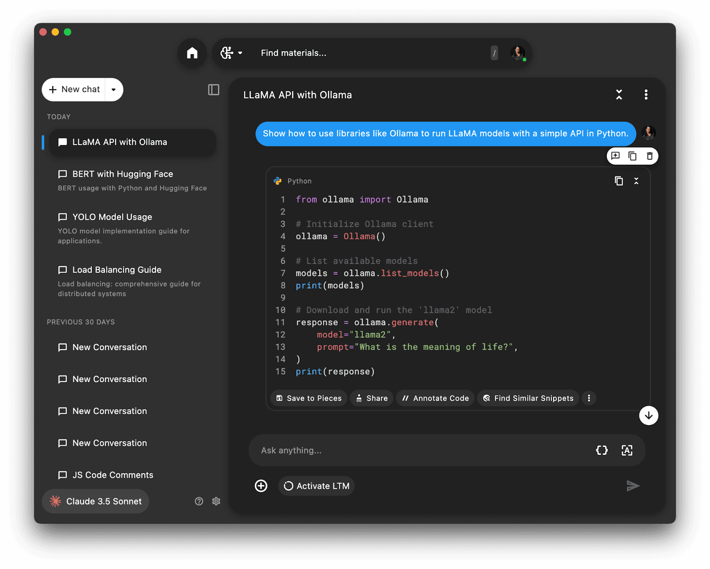Open the LLaMA API with Ollama chat
This screenshot has width=710, height=569.
click(x=132, y=142)
